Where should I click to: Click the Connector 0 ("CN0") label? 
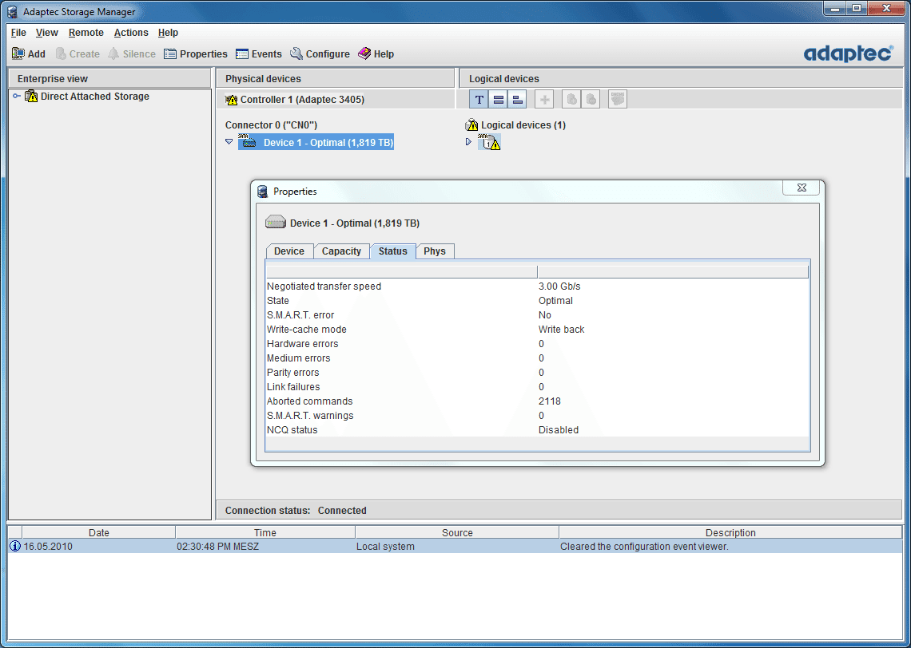[272, 125]
